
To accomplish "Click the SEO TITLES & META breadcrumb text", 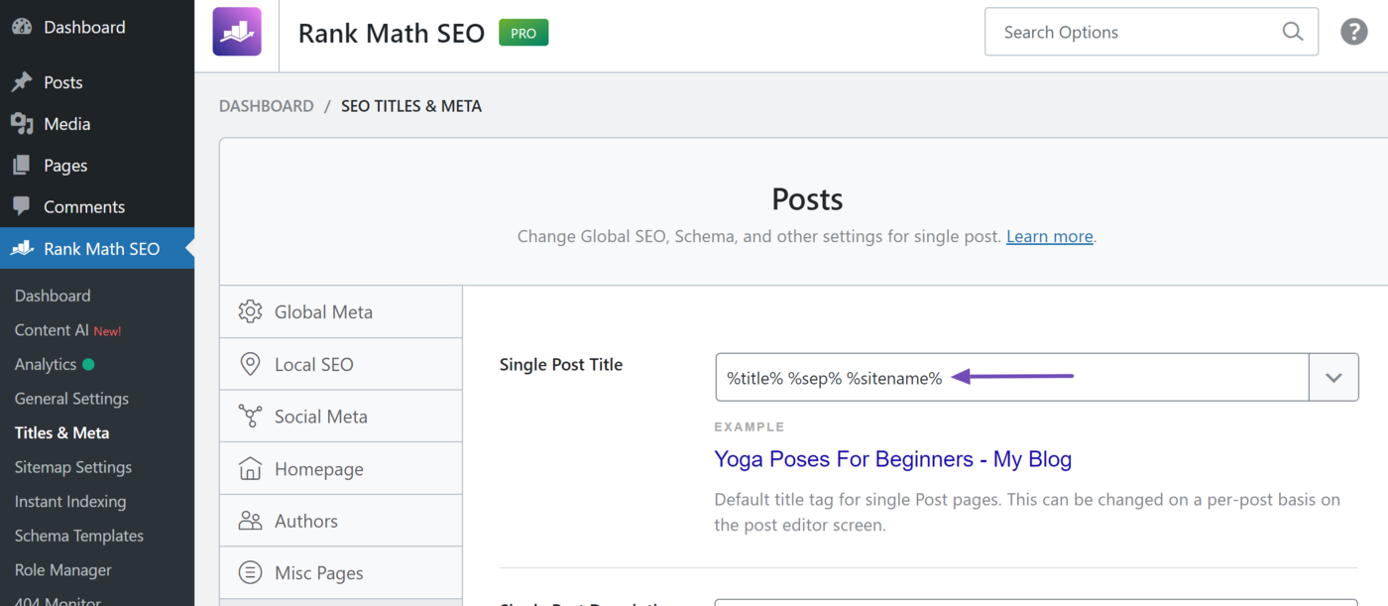I will (411, 106).
